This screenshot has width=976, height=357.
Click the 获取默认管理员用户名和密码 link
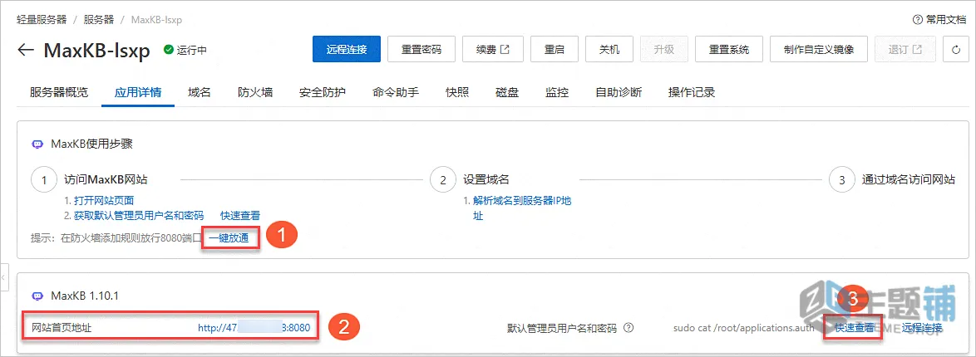139,215
